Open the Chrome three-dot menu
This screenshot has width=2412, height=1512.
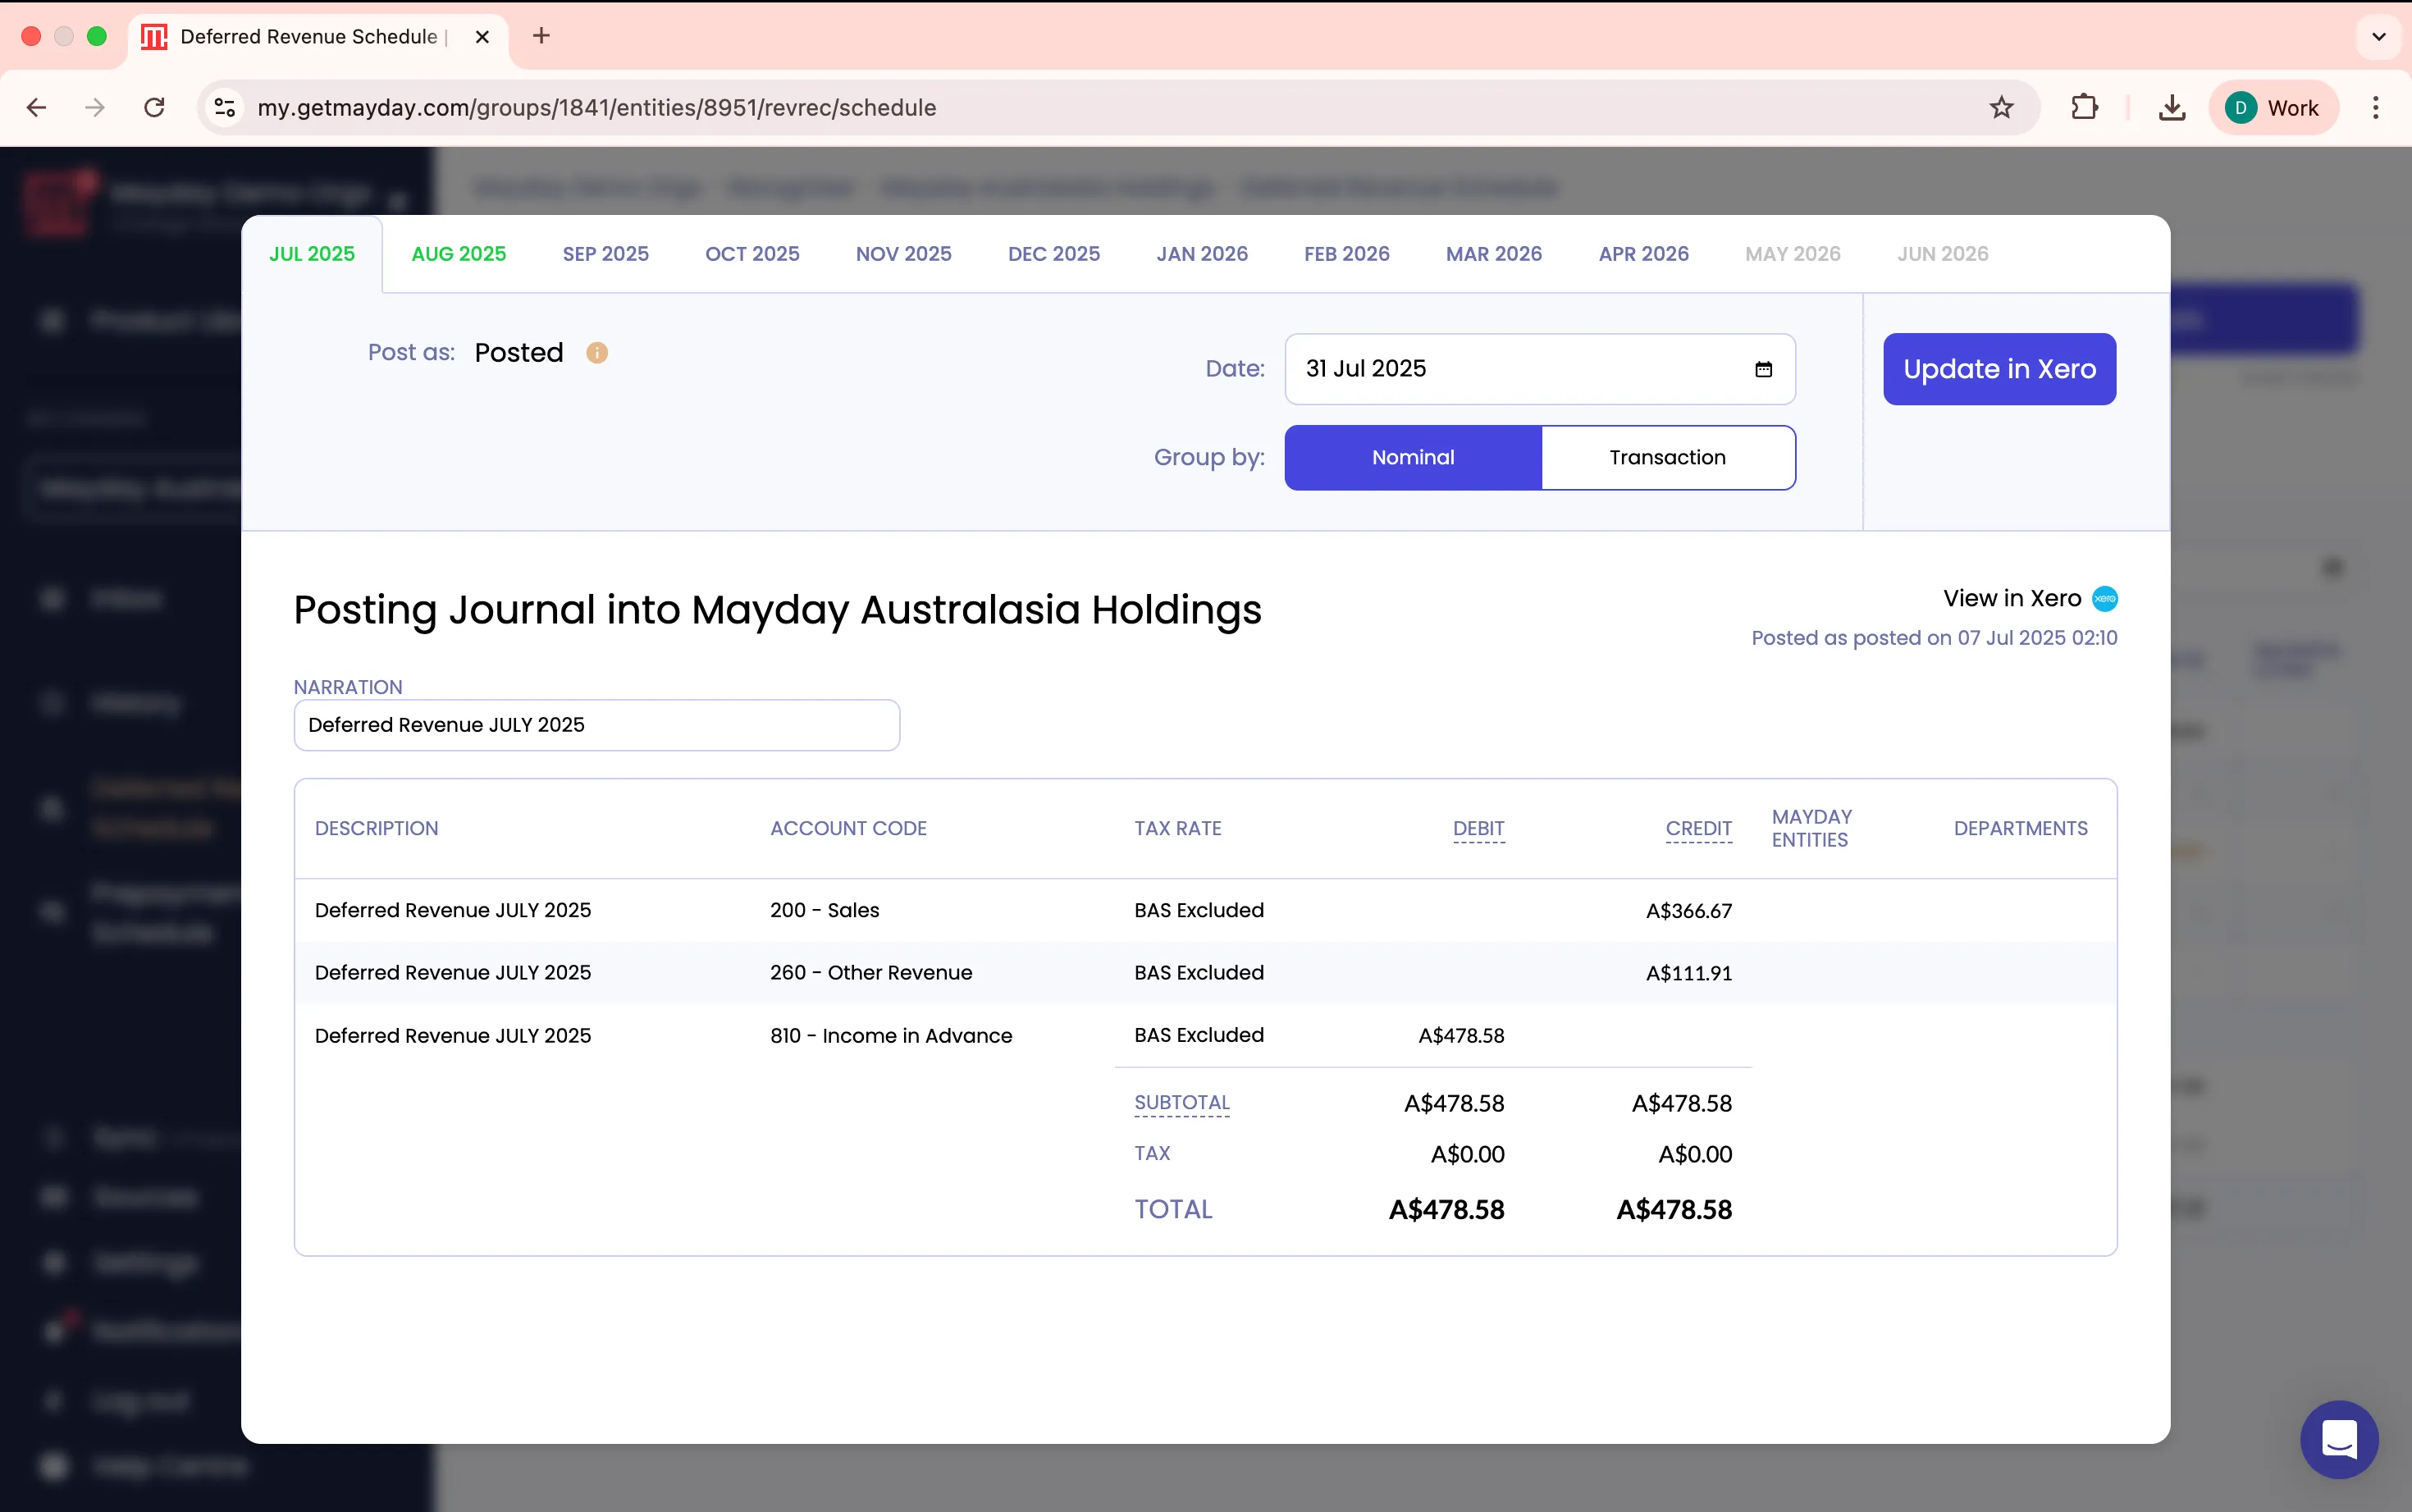click(2375, 108)
